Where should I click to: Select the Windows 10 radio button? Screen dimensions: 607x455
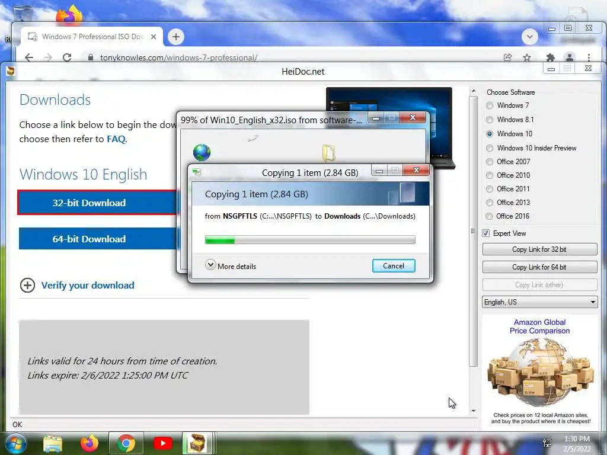490,134
